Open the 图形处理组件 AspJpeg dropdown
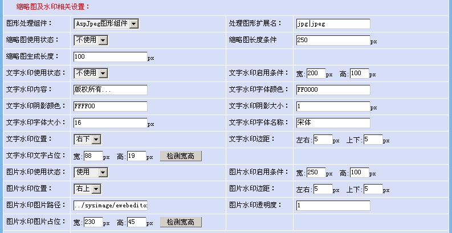This screenshot has width=452, height=233. point(107,24)
